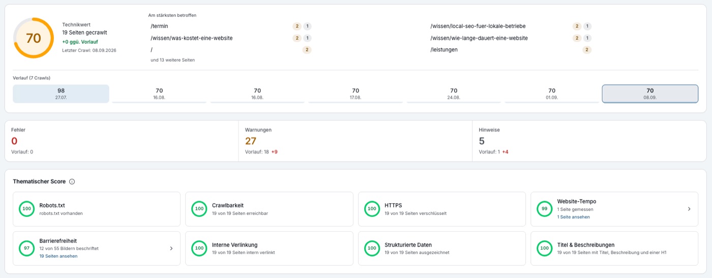Expand Barrierefreiheit card via its chevron
The width and height of the screenshot is (712, 278).
point(171,248)
